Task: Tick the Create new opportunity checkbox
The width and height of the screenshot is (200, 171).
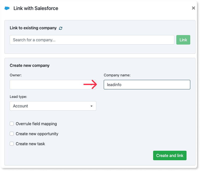Action: (x=12, y=134)
